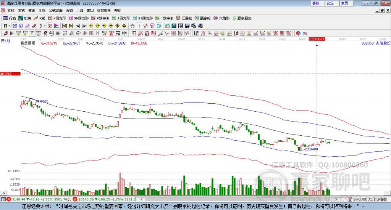The image size is (391, 210).
Task: Open the 9T四方形 tool
Action: click(143, 18)
